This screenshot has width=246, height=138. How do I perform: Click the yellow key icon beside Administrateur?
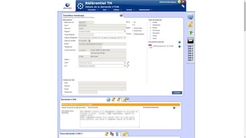(x=179, y=2)
